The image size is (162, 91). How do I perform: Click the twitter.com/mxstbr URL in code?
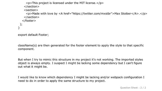(x=92, y=14)
